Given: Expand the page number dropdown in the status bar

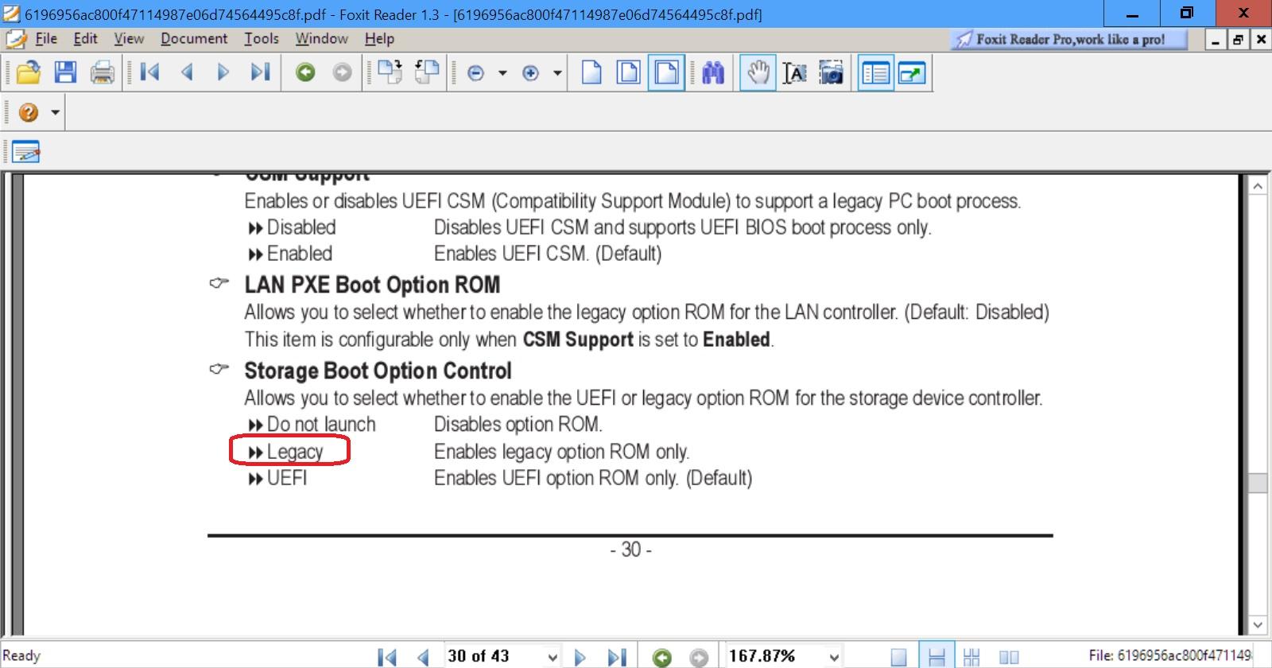Looking at the screenshot, I should 552,657.
